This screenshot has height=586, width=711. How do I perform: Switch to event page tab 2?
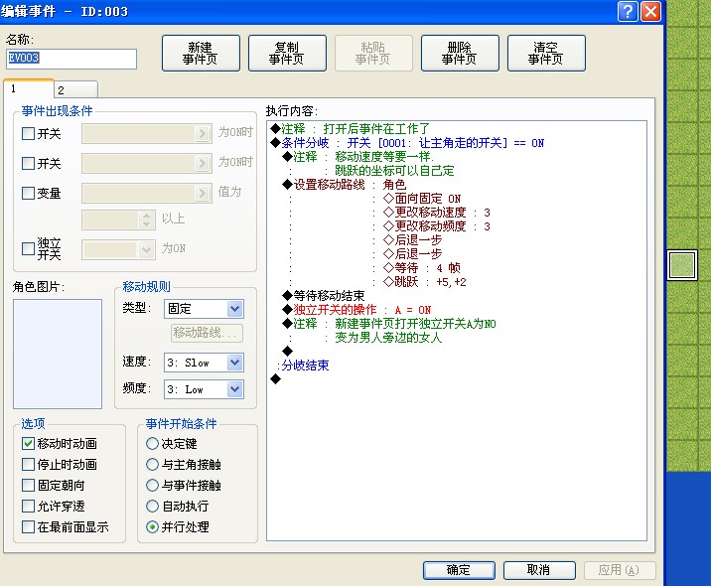click(x=75, y=89)
